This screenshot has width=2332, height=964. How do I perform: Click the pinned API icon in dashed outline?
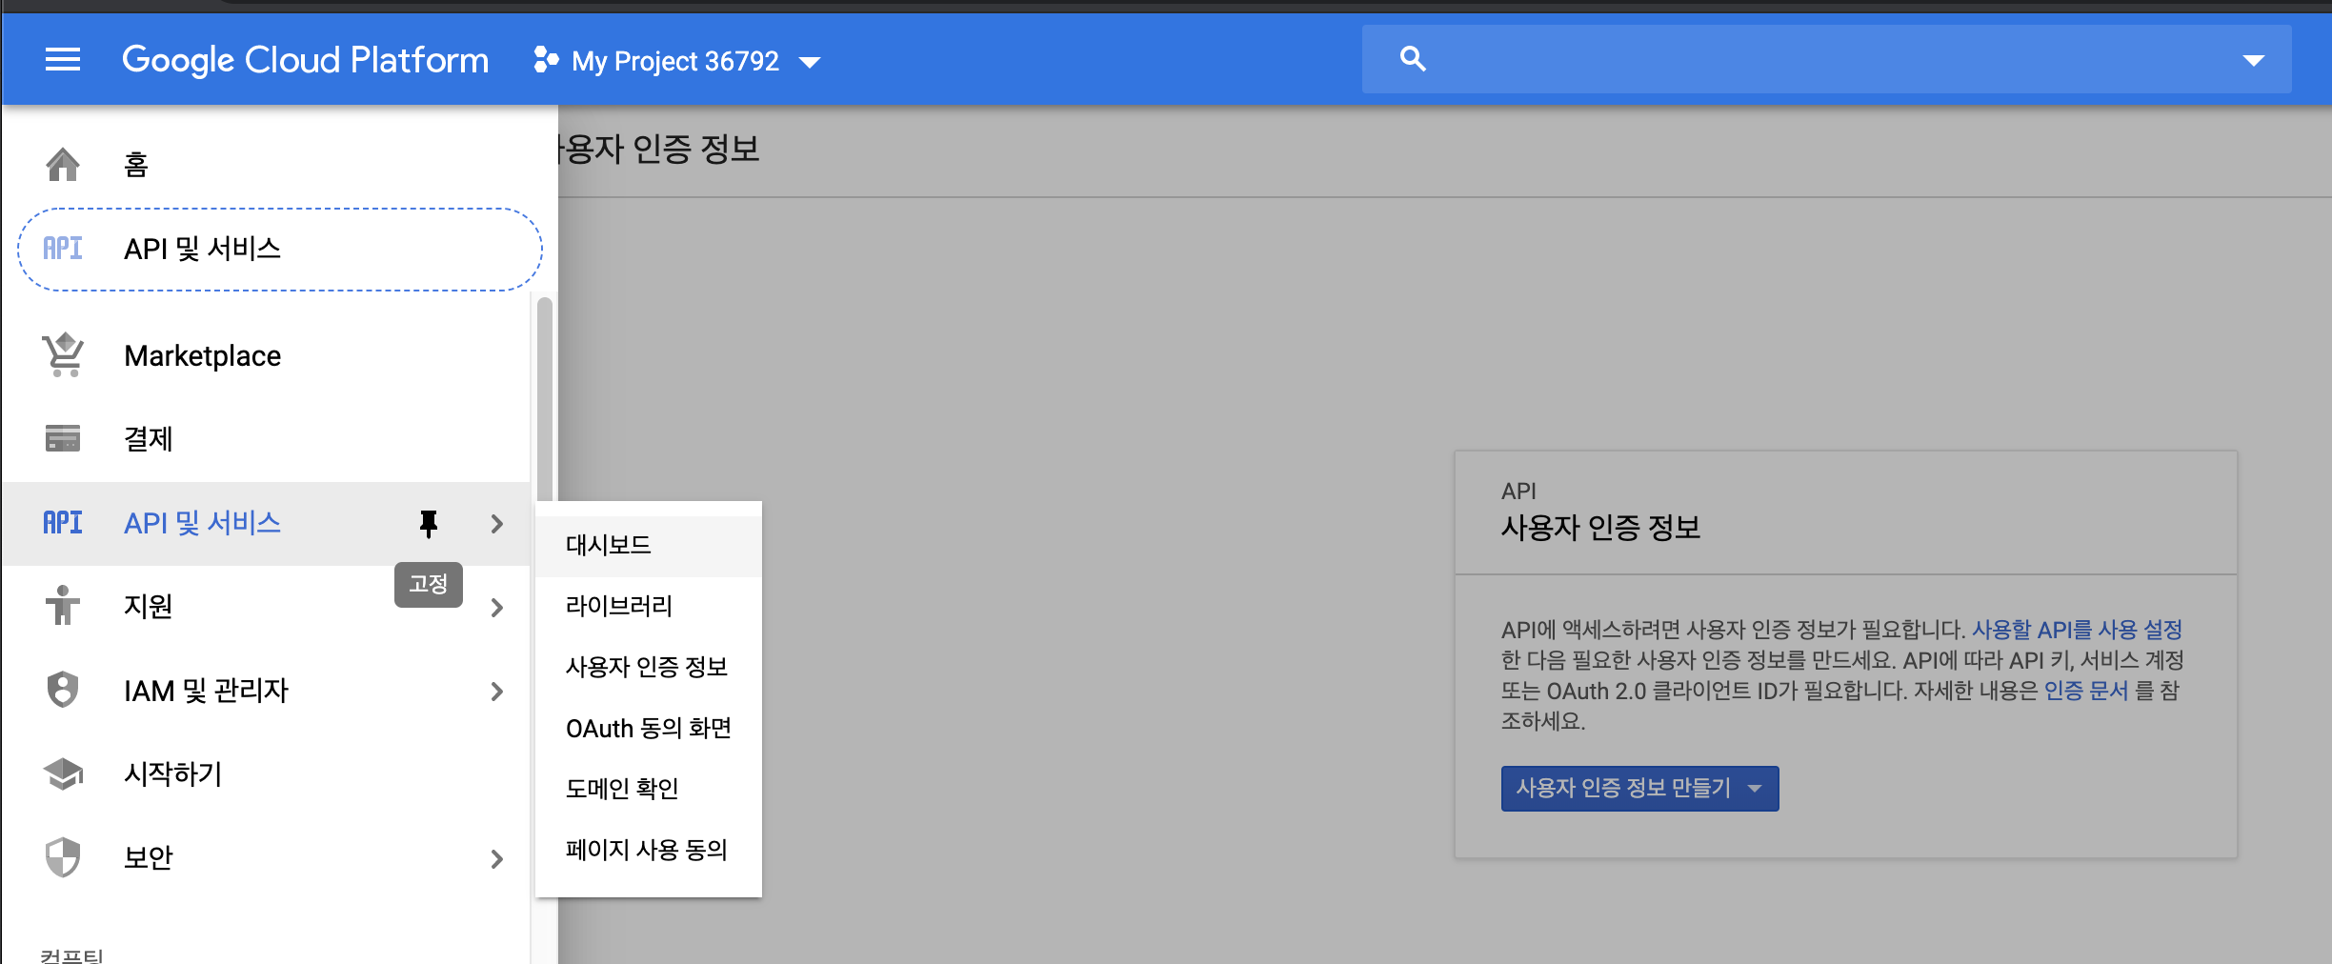pyautogui.click(x=63, y=249)
